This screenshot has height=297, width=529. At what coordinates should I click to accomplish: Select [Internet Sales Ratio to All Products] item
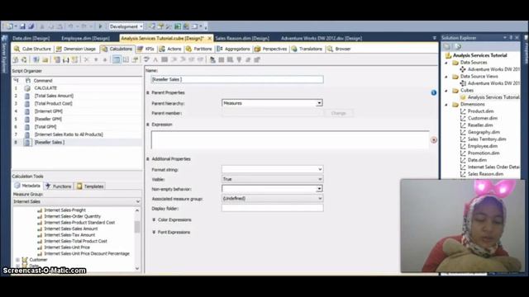click(69, 134)
